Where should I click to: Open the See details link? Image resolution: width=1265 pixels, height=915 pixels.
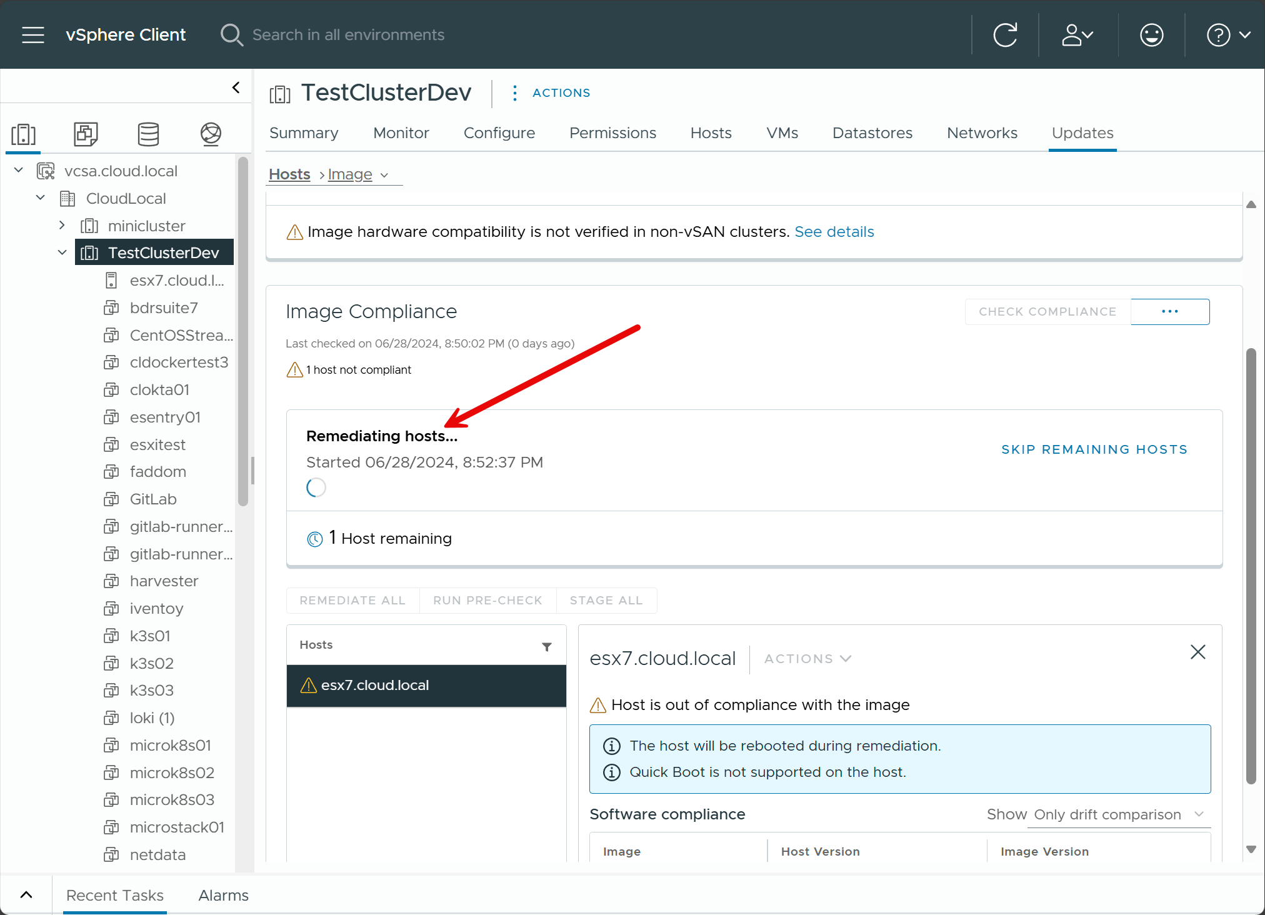click(834, 232)
